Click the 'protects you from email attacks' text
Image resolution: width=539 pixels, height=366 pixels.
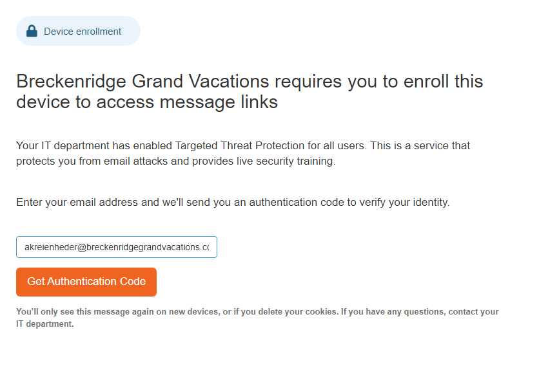point(92,161)
